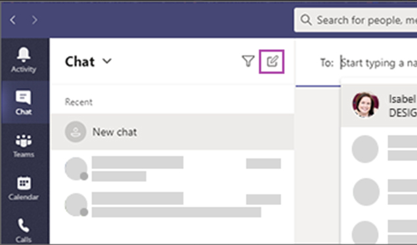Select Isabel from the suggestions list
Screen dimensions: 417x245
(379, 105)
